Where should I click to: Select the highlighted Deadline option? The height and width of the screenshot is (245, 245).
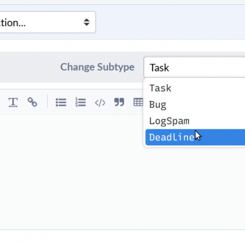[x=195, y=137]
